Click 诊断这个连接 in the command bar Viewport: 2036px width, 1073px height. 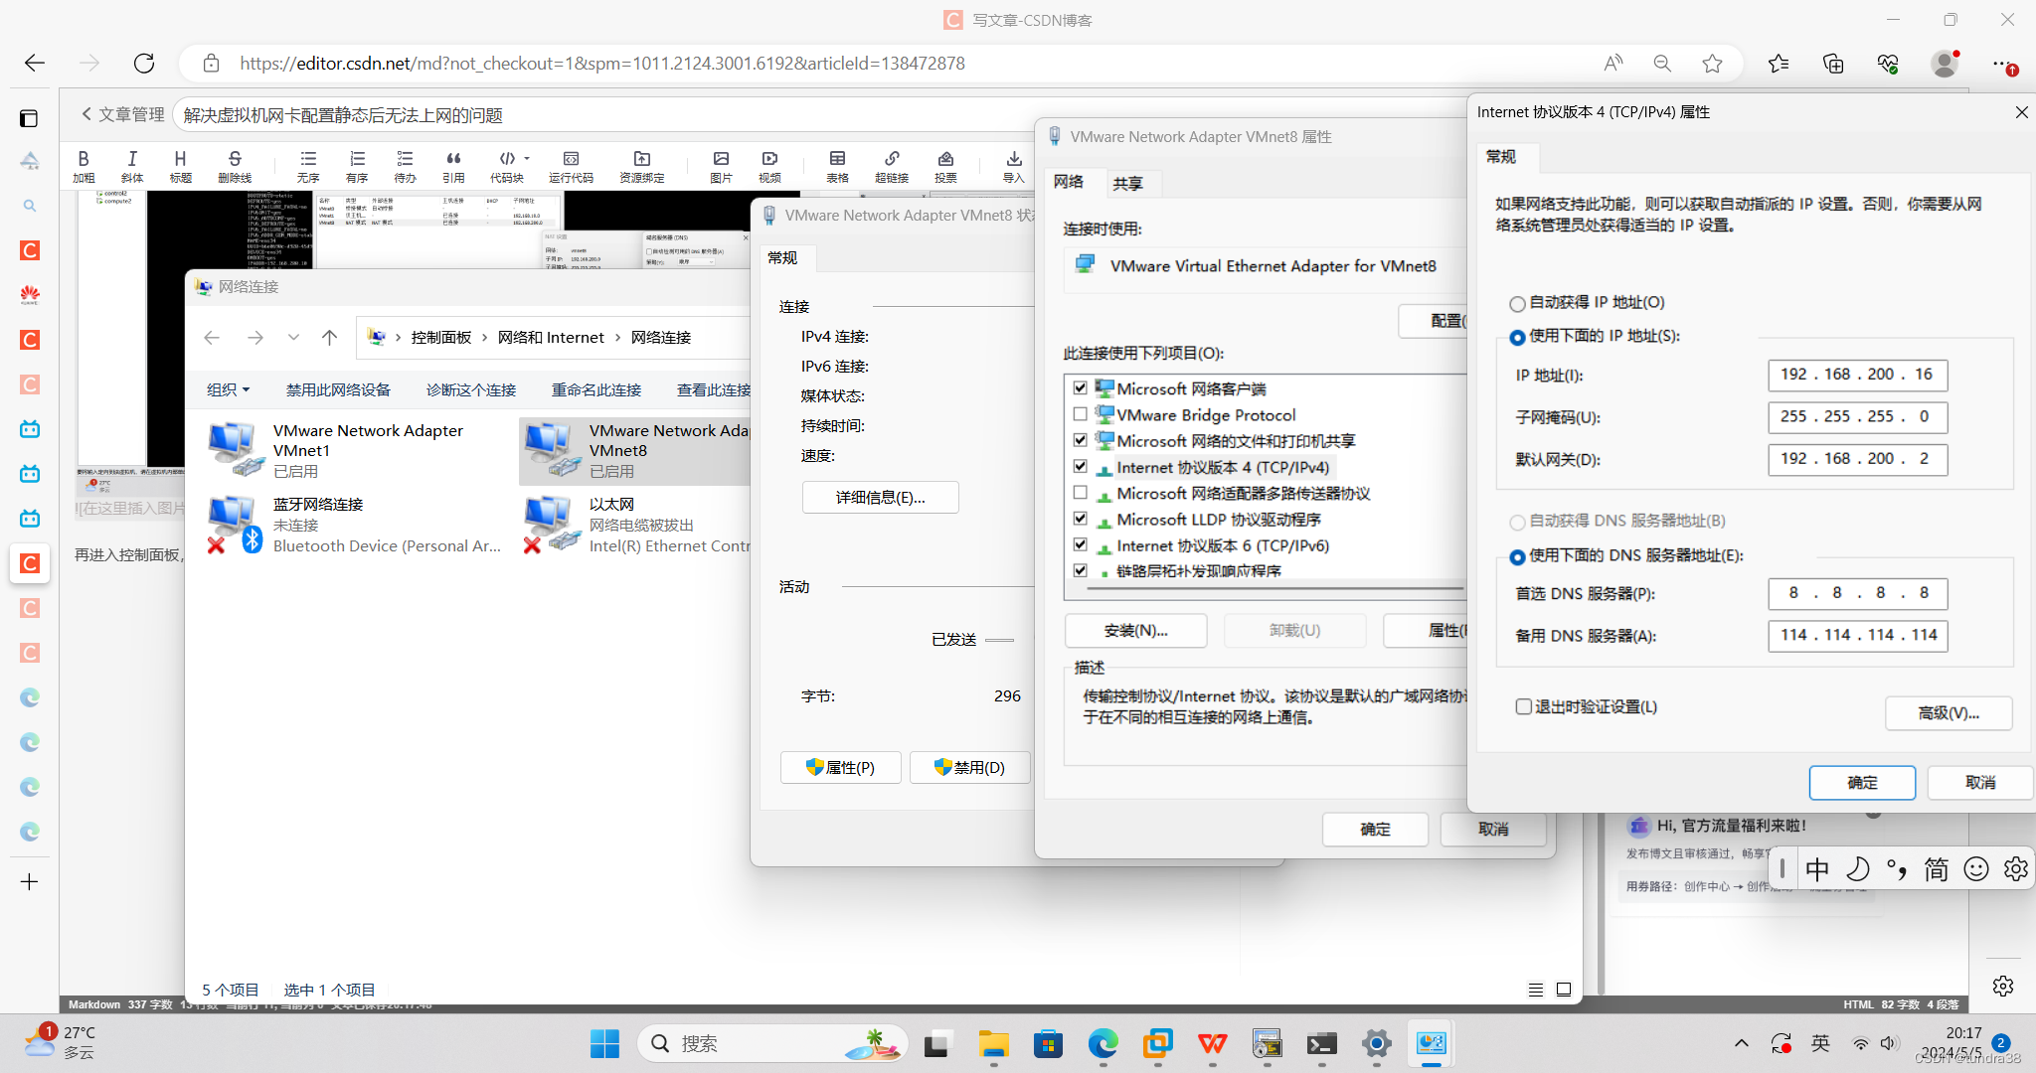[x=471, y=390]
